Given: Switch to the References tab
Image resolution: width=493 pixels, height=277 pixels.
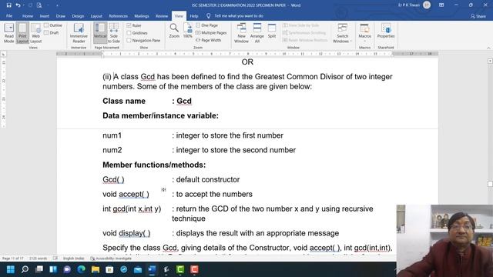Looking at the screenshot, I should [x=118, y=16].
